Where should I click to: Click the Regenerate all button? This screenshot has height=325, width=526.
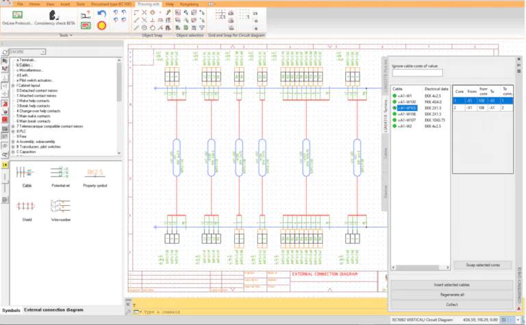[451, 294]
